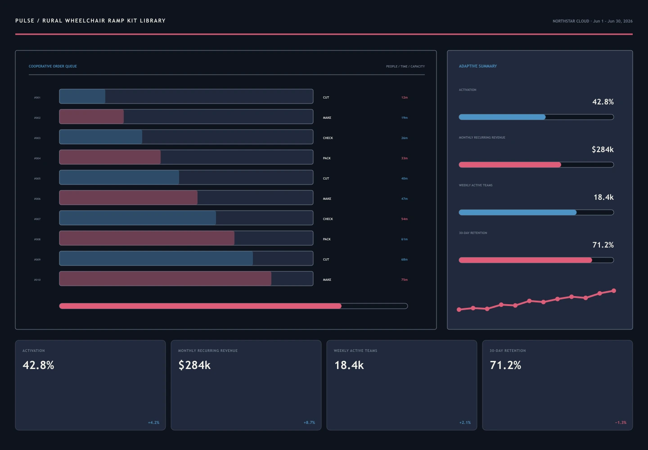Open the 30-Day Retention bottom card
The width and height of the screenshot is (648, 450).
(x=558, y=385)
